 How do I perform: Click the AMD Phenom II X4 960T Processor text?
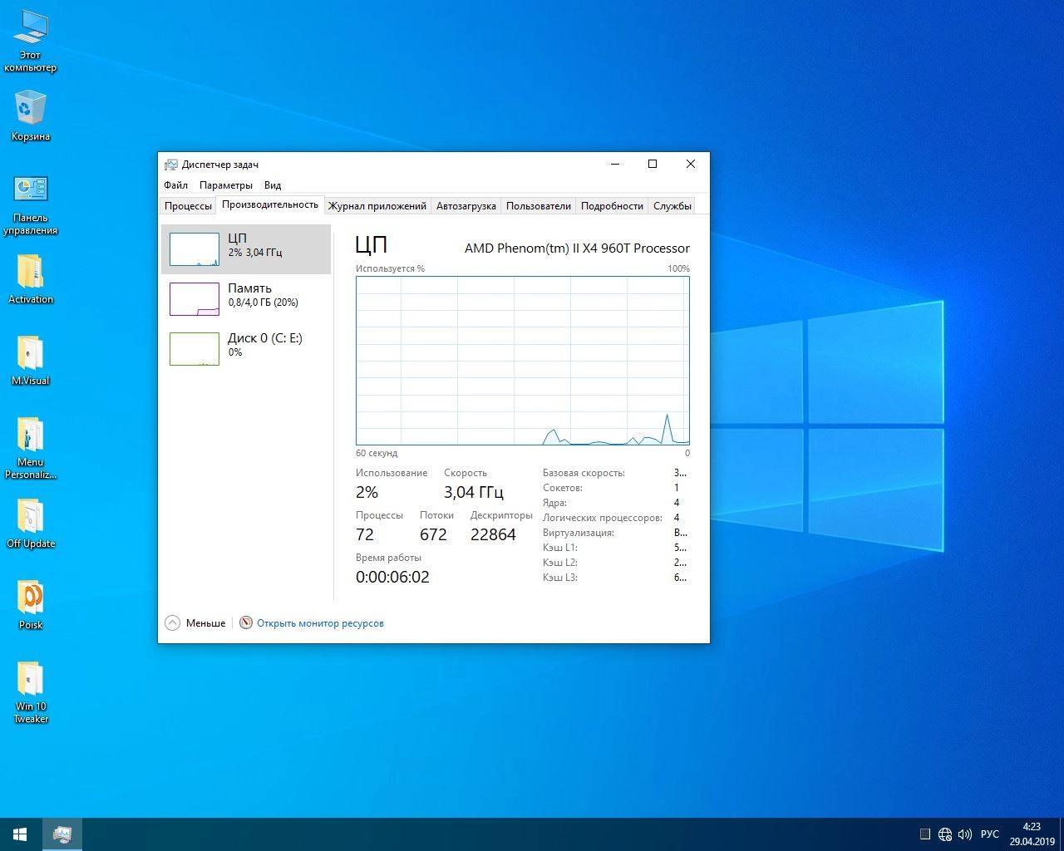[577, 248]
